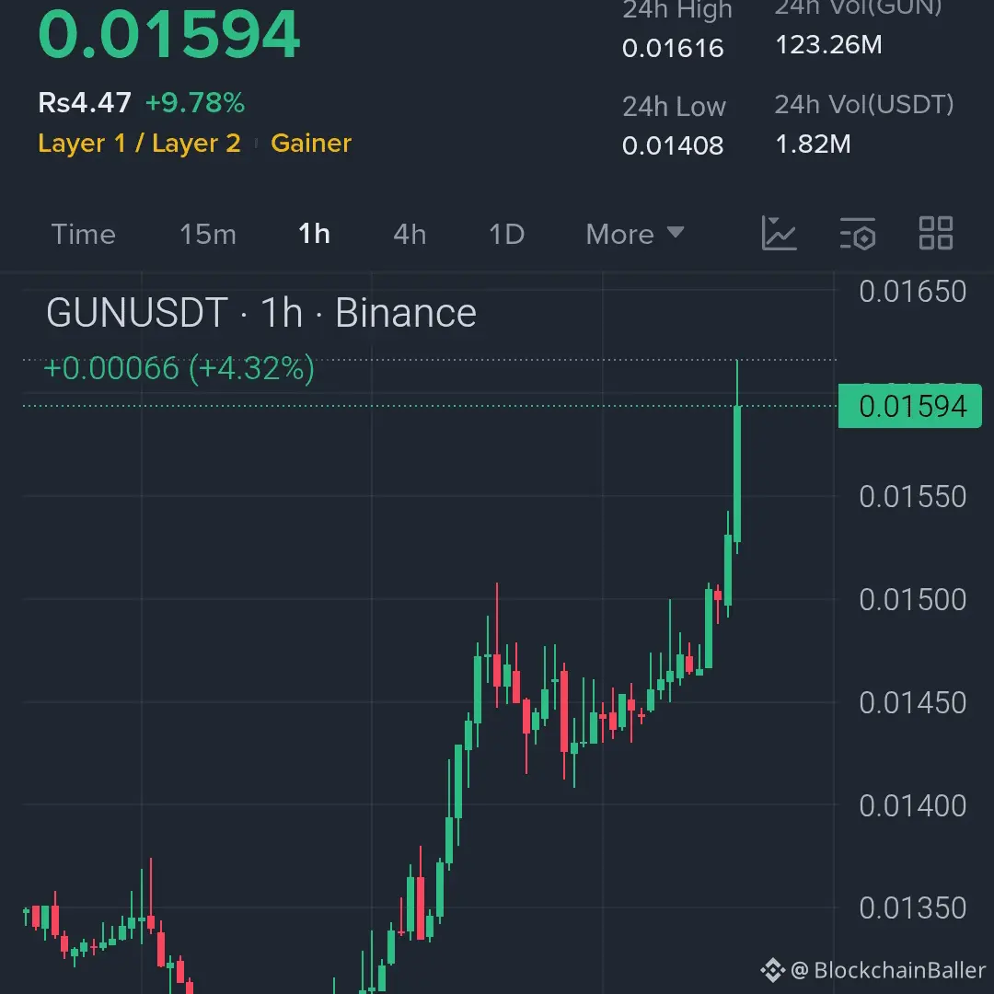Expand the More intervals dropdown
The height and width of the screenshot is (994, 994).
(x=634, y=235)
